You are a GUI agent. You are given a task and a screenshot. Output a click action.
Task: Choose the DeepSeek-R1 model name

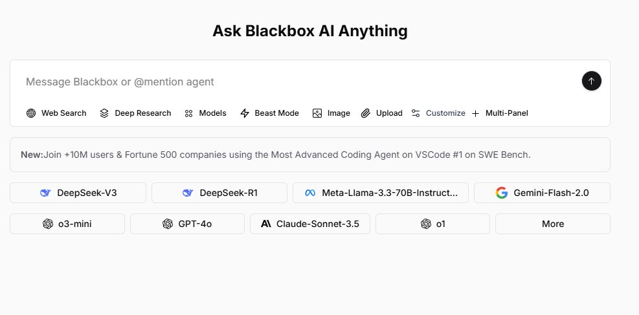229,193
